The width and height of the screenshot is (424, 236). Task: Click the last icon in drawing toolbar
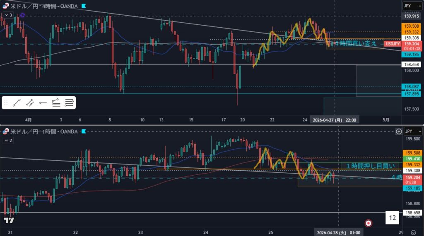[69, 103]
